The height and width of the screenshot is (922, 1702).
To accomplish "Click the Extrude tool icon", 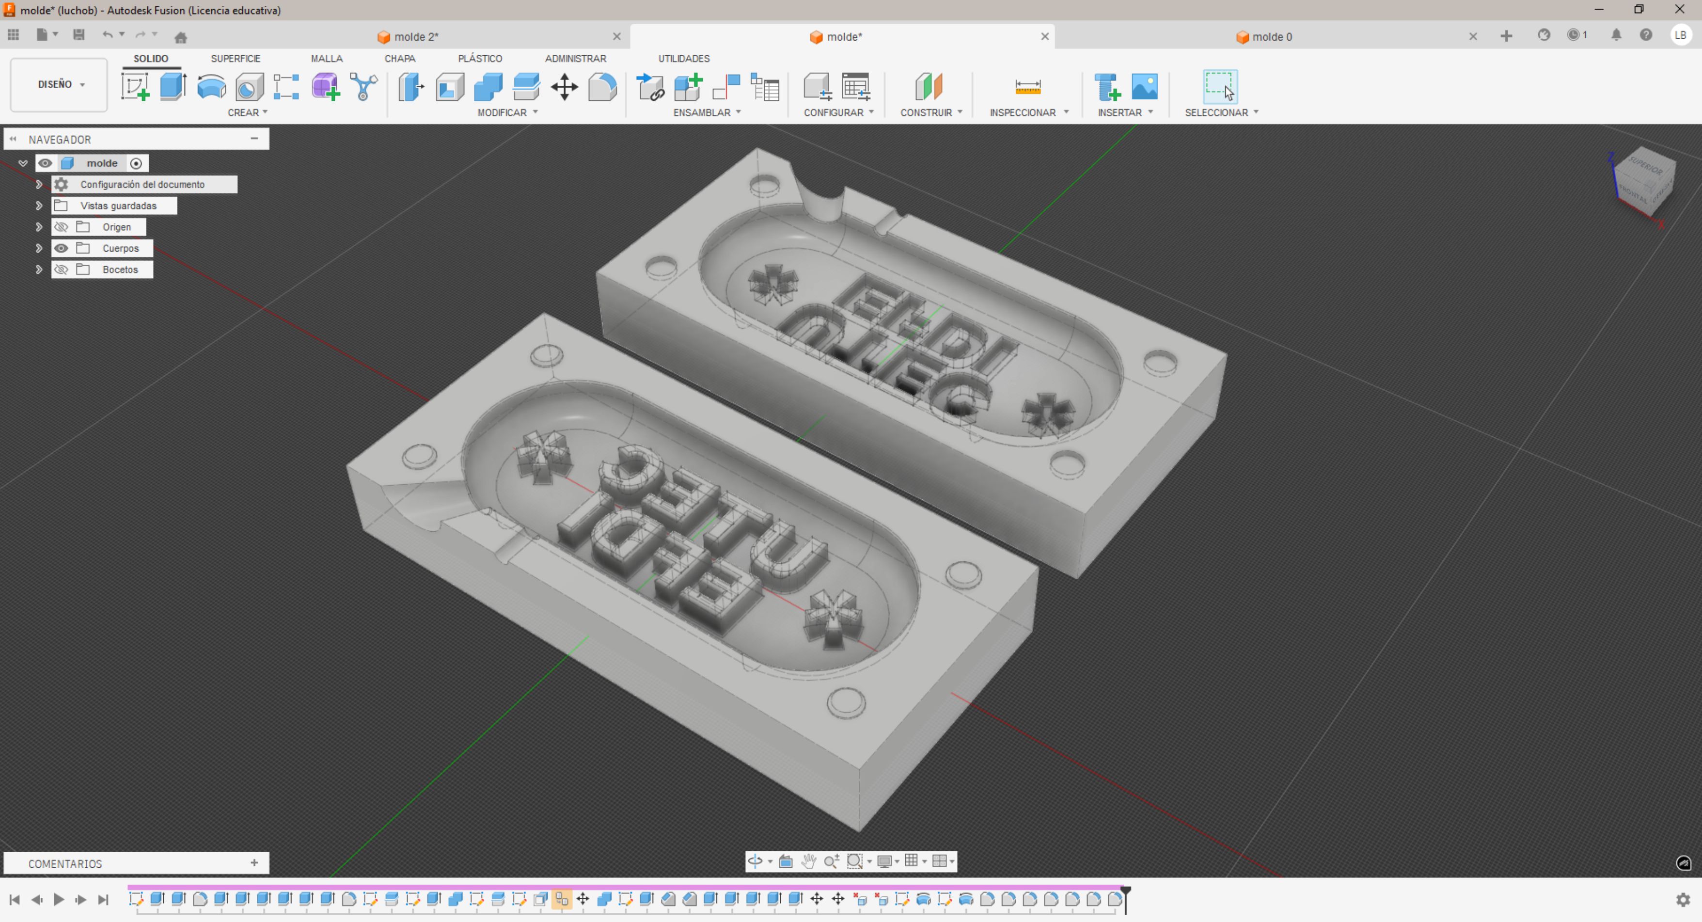I will (173, 87).
